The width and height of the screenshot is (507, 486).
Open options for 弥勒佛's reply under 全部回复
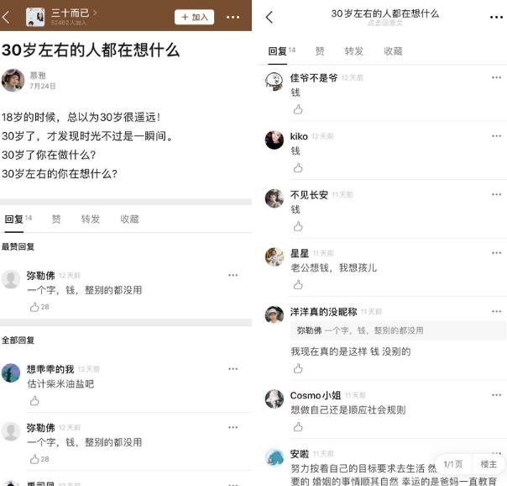tap(233, 427)
